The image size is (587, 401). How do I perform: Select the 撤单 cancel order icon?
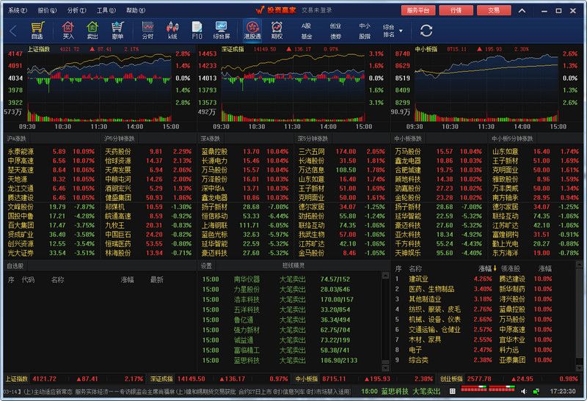coord(117,30)
